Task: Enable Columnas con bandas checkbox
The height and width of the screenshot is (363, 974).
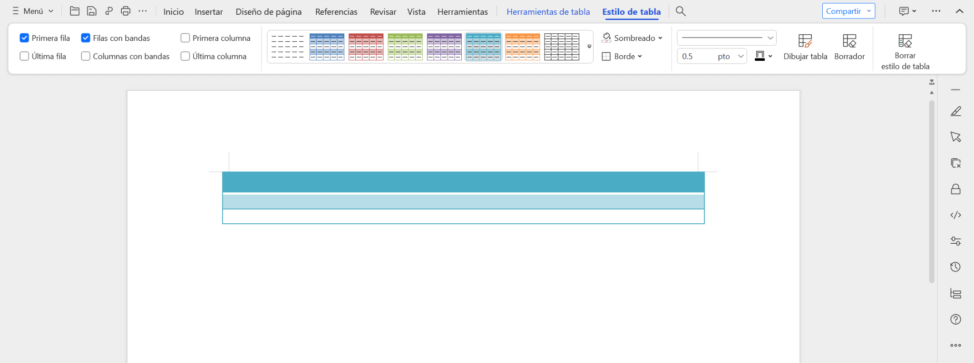Action: pyautogui.click(x=86, y=56)
